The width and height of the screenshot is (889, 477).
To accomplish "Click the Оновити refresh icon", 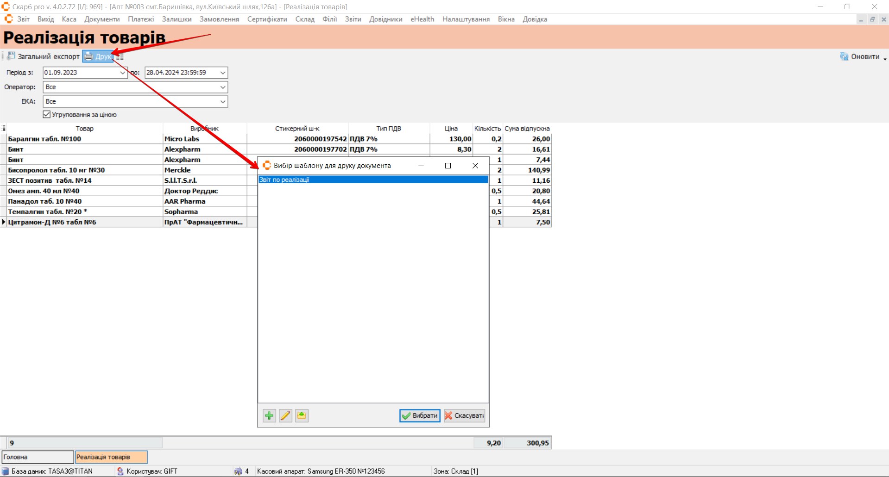I will tap(844, 56).
